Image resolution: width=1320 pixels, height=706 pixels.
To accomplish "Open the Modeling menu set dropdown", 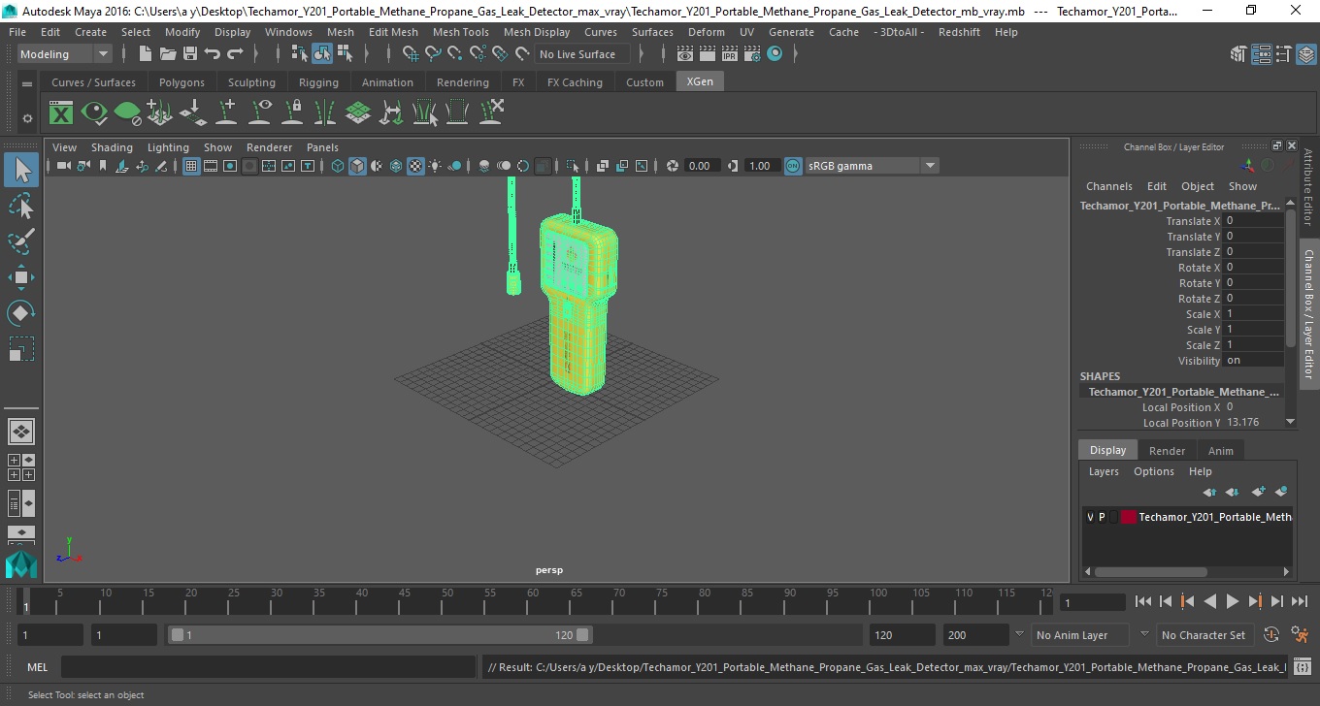I will pyautogui.click(x=64, y=54).
